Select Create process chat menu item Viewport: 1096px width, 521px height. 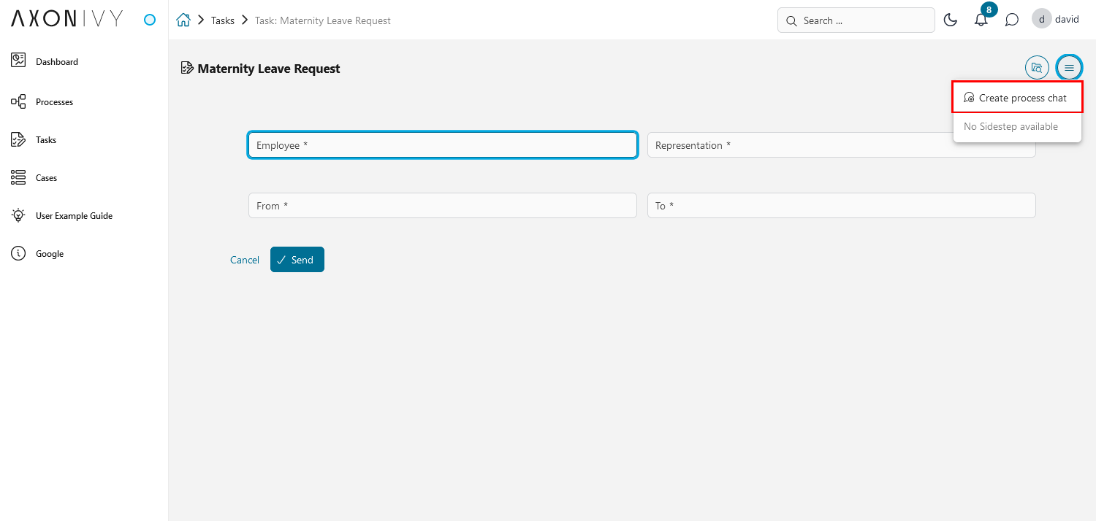pyautogui.click(x=1016, y=98)
